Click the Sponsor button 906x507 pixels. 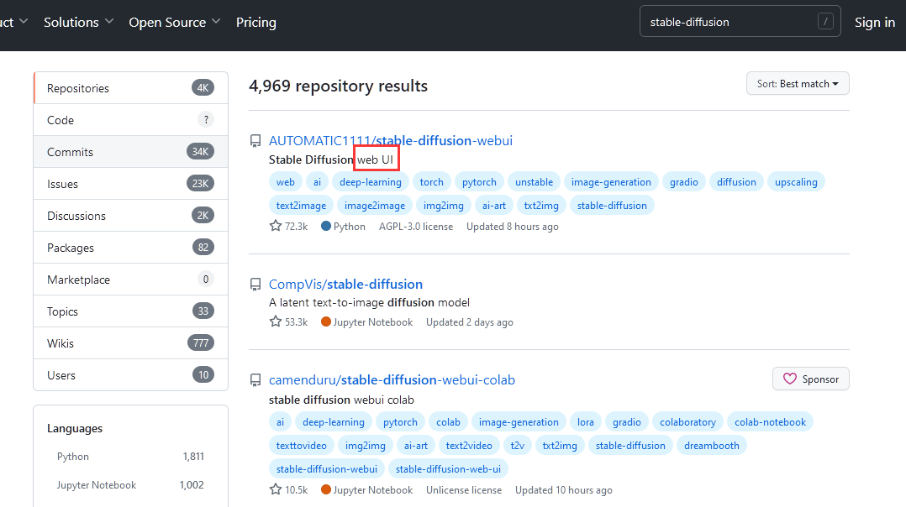pyautogui.click(x=811, y=379)
